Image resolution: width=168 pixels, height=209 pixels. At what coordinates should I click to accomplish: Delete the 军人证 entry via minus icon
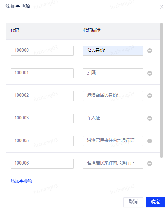pyautogui.click(x=150, y=118)
